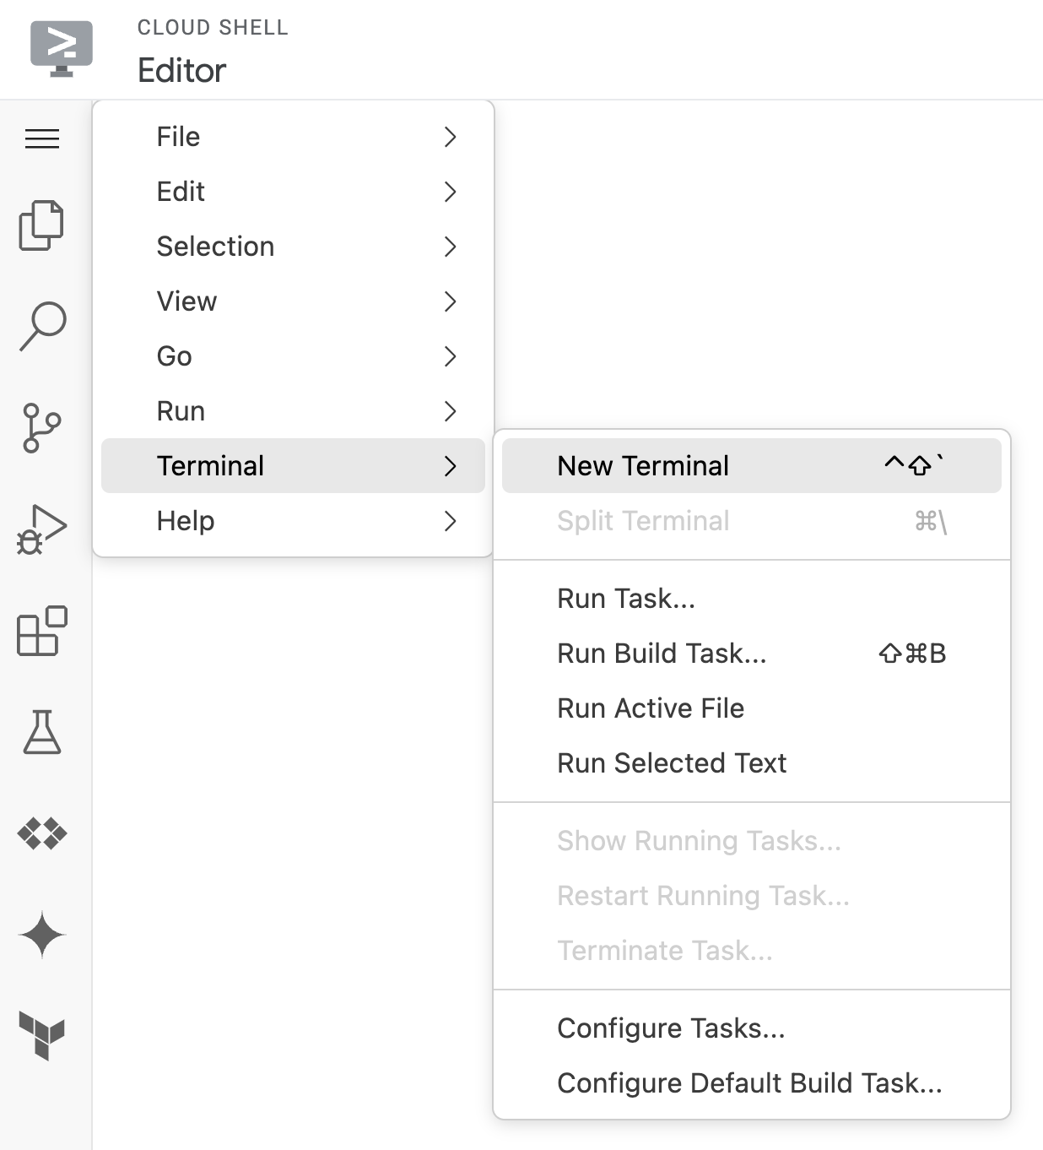Open the Gemini sparkle icon
Screen dimensions: 1043x1150
pos(42,935)
